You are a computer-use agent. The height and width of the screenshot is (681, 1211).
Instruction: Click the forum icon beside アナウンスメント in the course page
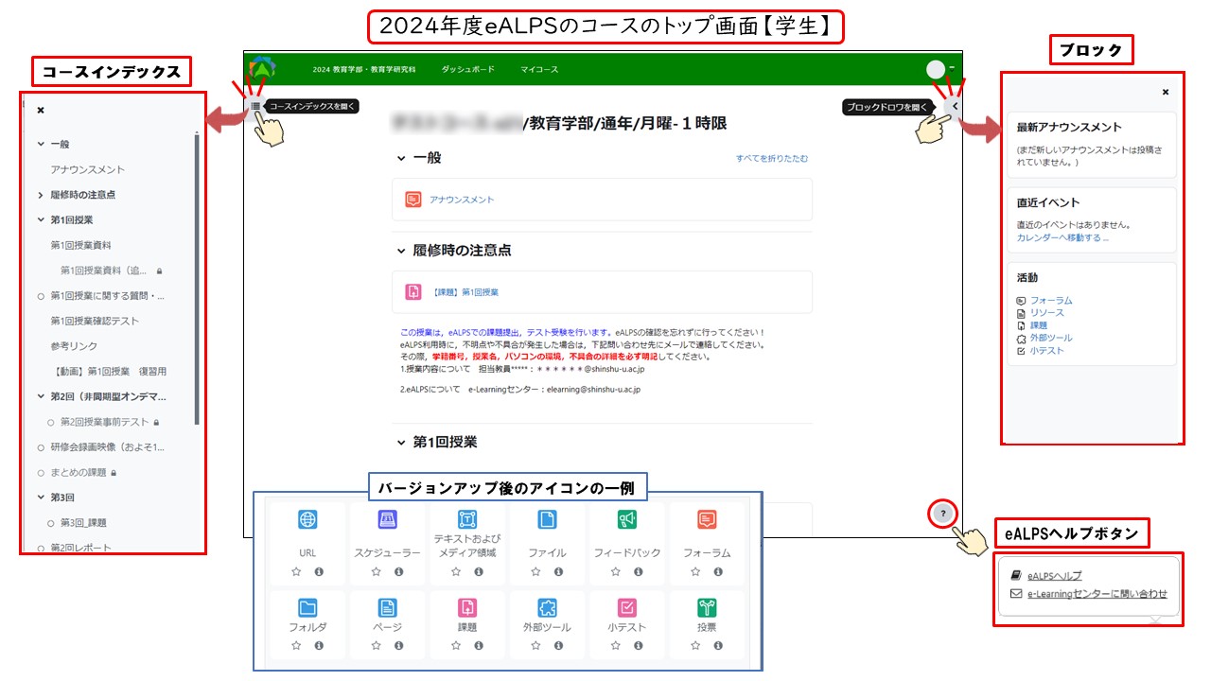pyautogui.click(x=413, y=200)
